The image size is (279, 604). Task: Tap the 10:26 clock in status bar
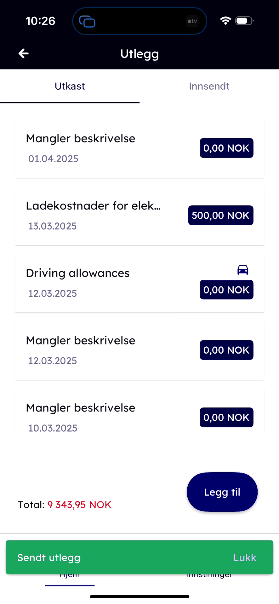[40, 21]
